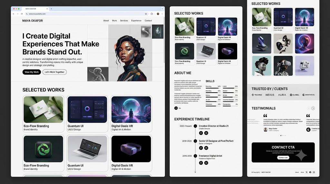Click the Contact us button in the CTA
330x184 pixels.
point(283,158)
